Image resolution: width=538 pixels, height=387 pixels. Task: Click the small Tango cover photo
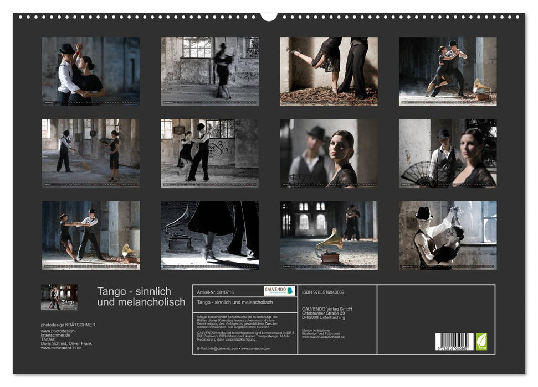pos(60,297)
